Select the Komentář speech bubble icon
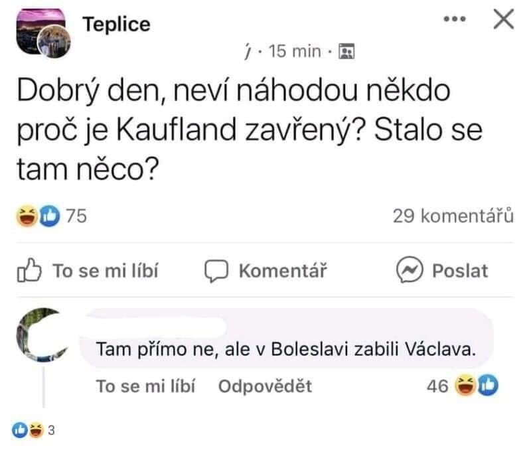 [216, 269]
